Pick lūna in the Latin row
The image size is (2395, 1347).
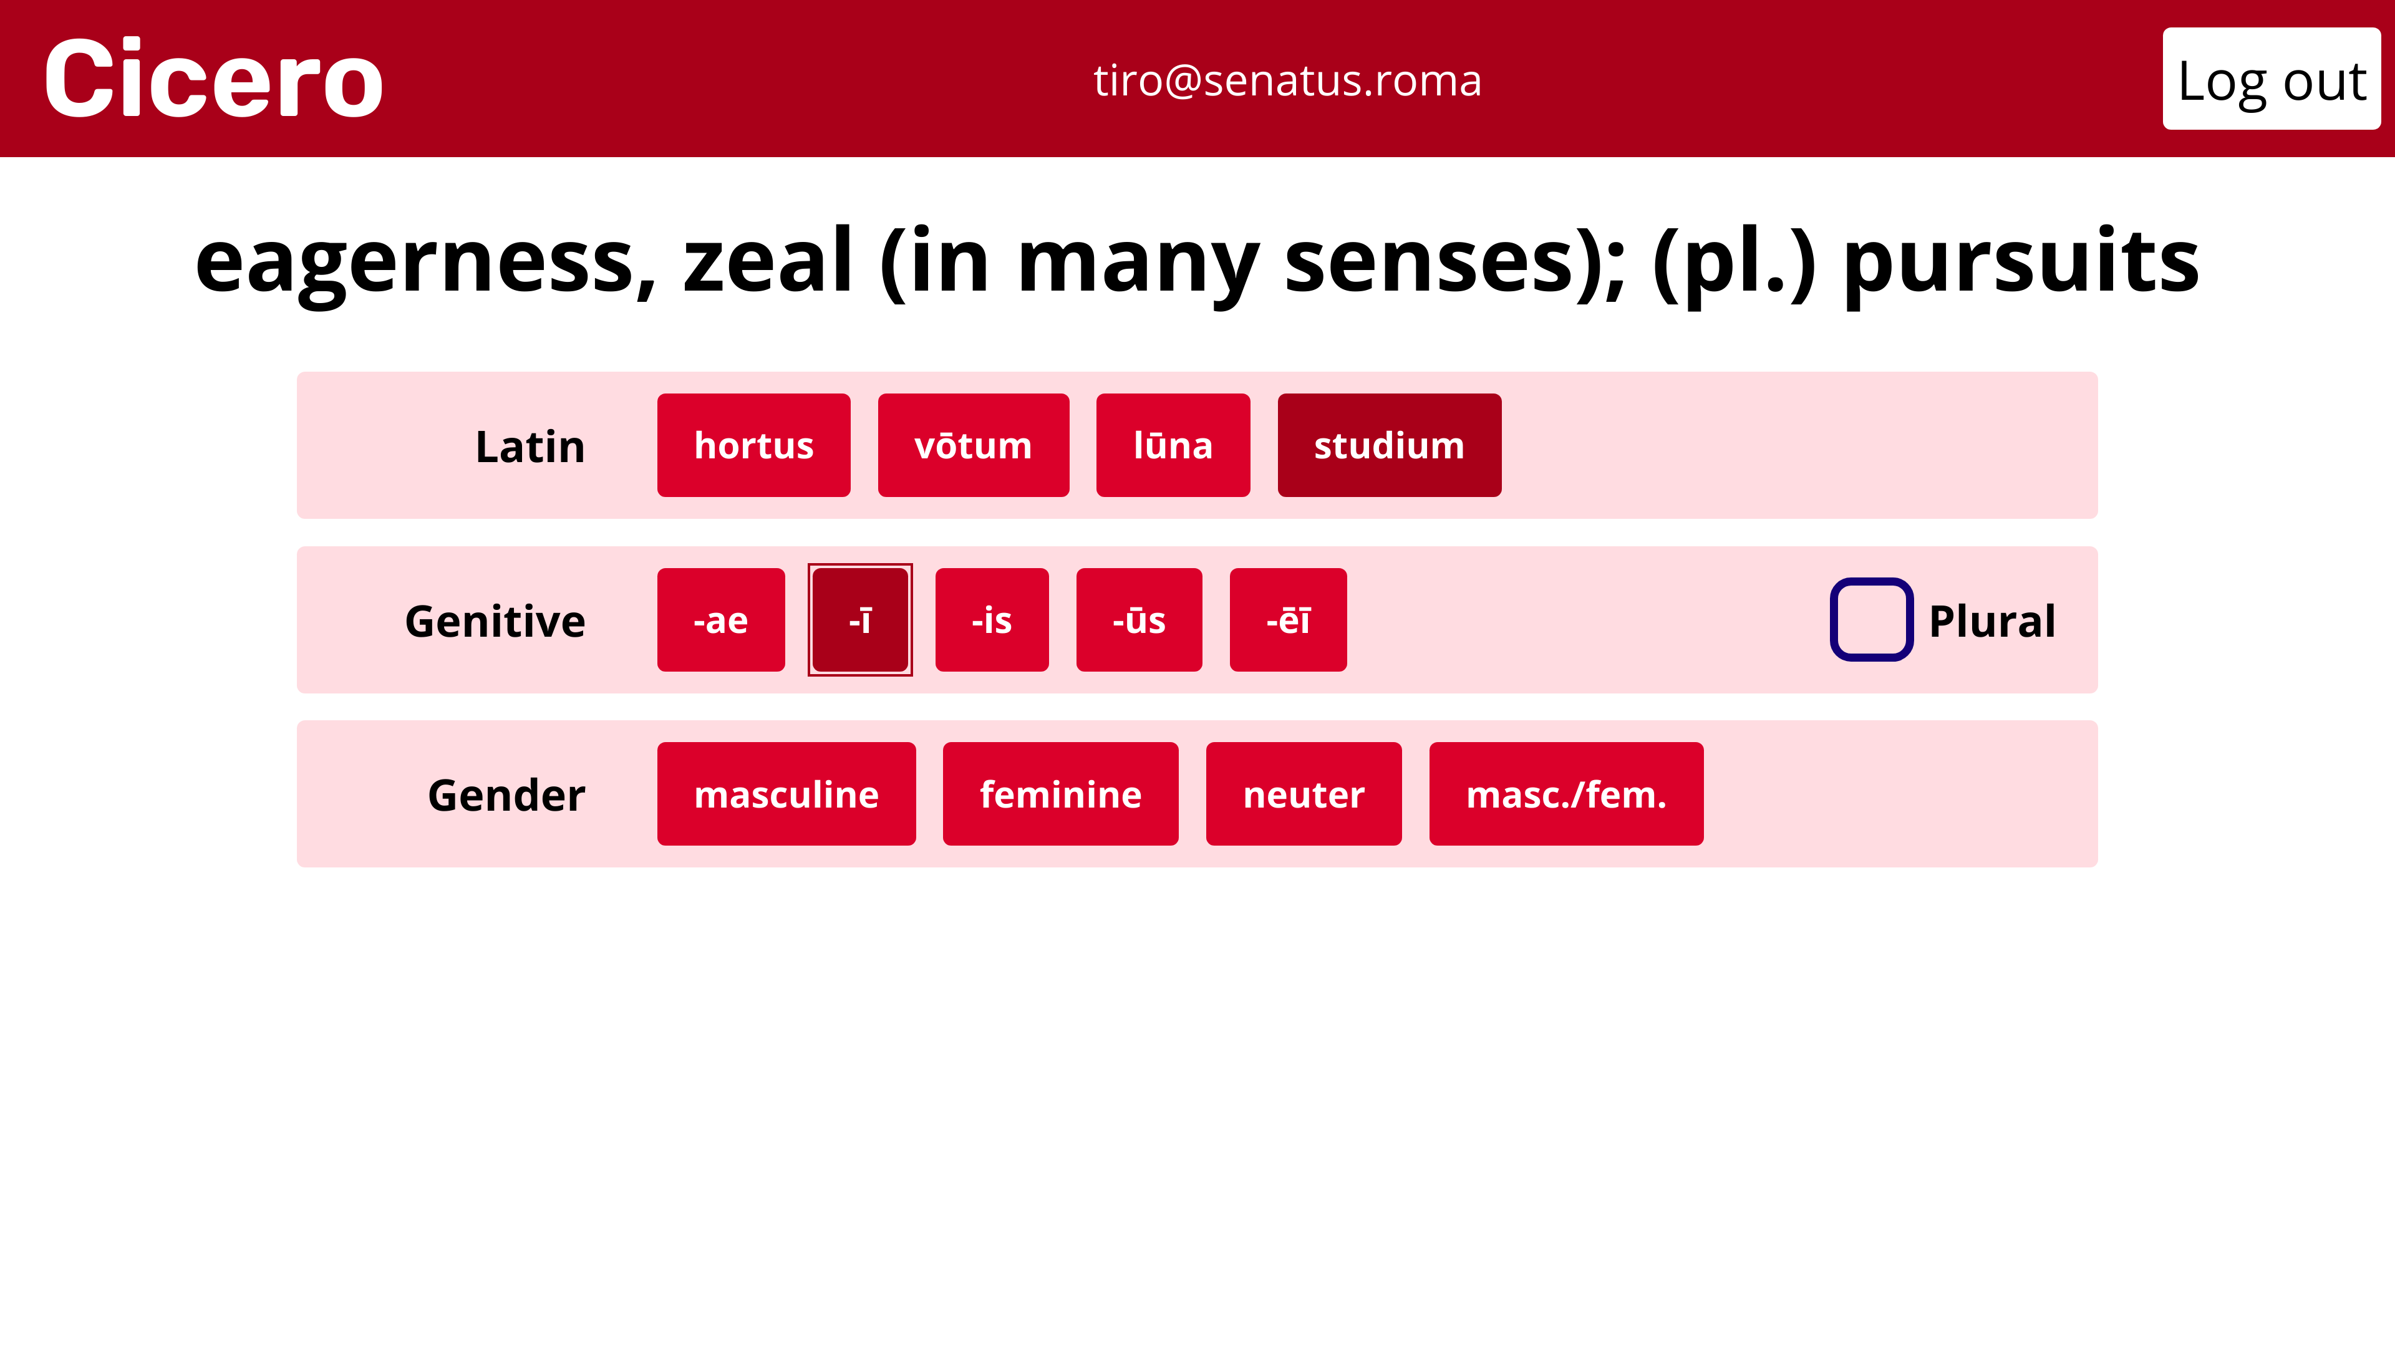point(1173,445)
